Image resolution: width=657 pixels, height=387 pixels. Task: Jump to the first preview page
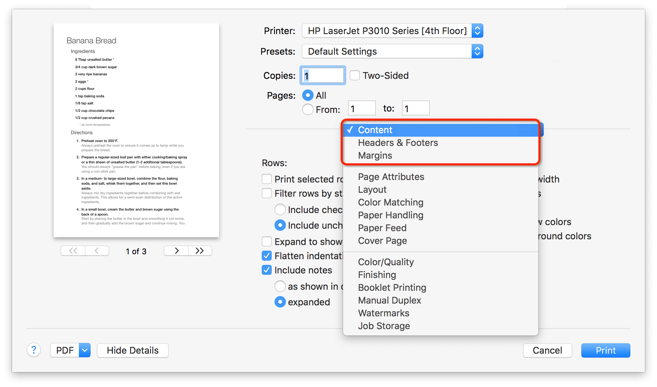[72, 251]
